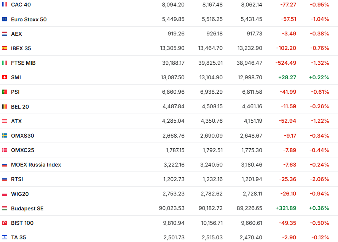Click the Swiss flag icon beside SMI

(x=5, y=77)
